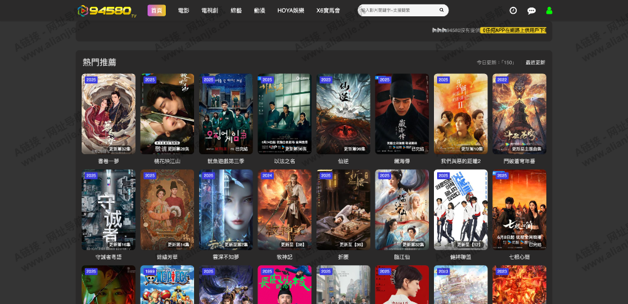Open the green user account icon
Screen dimensions: 628x304
tap(549, 11)
